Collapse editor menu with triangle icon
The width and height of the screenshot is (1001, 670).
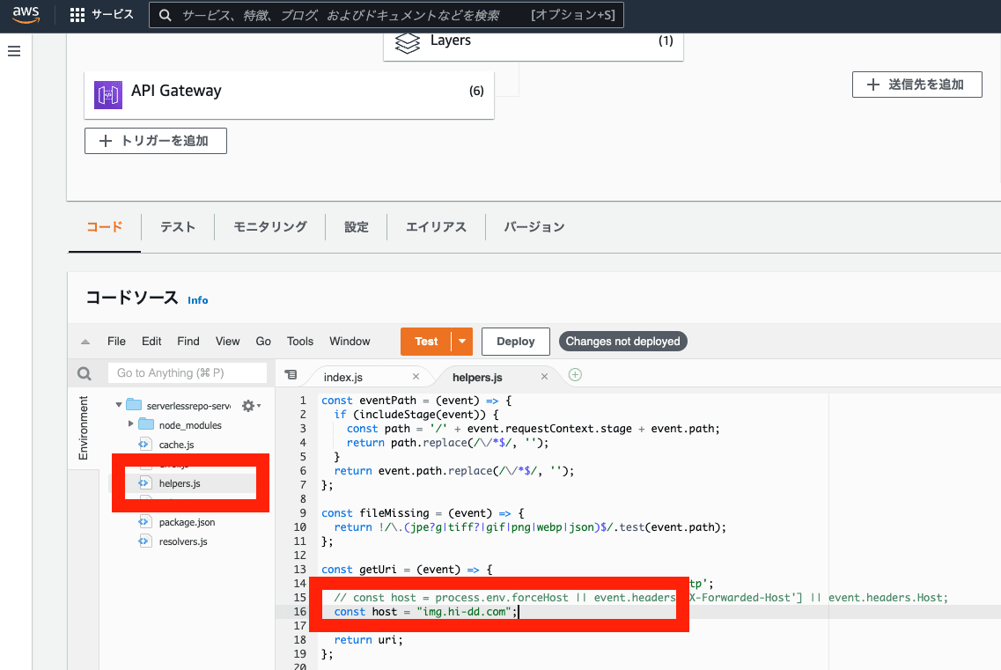click(85, 342)
